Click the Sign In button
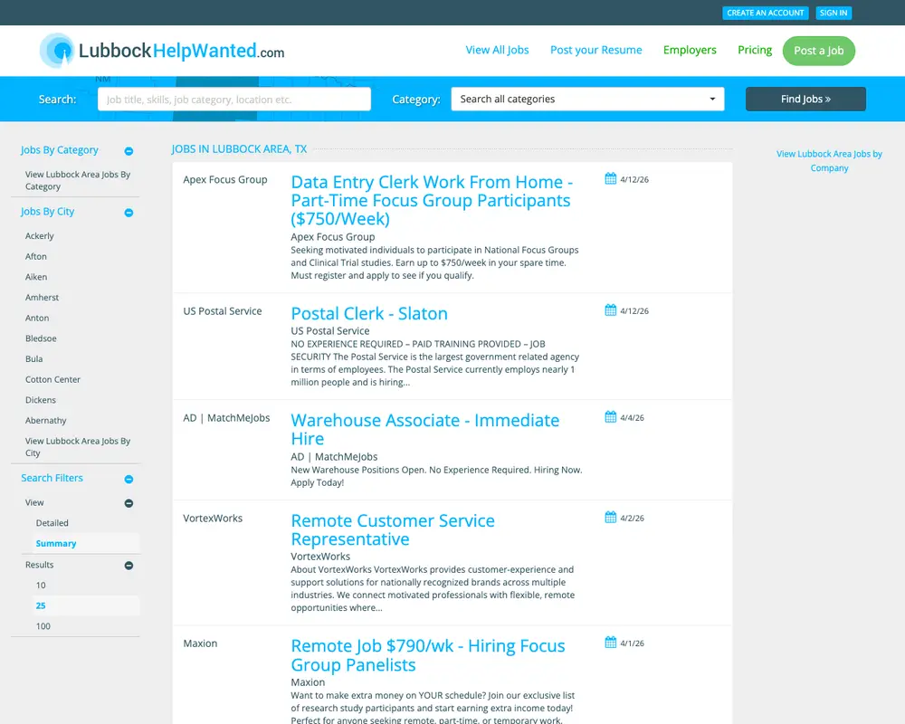905x724 pixels. coord(834,13)
